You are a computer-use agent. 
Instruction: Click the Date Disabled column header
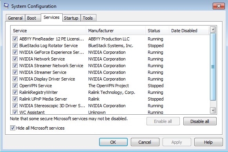(189, 31)
